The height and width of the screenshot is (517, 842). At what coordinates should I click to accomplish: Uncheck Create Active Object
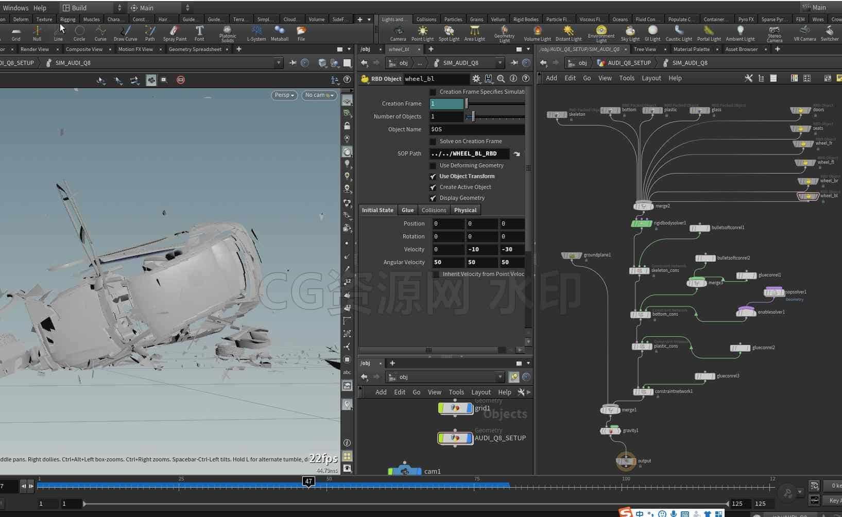(x=433, y=187)
